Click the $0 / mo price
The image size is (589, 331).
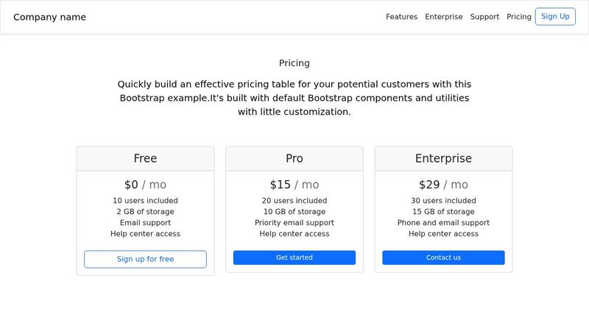pyautogui.click(x=145, y=185)
